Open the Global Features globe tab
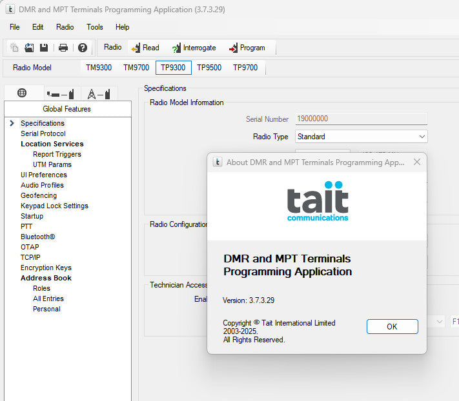This screenshot has width=459, height=401. (x=22, y=93)
